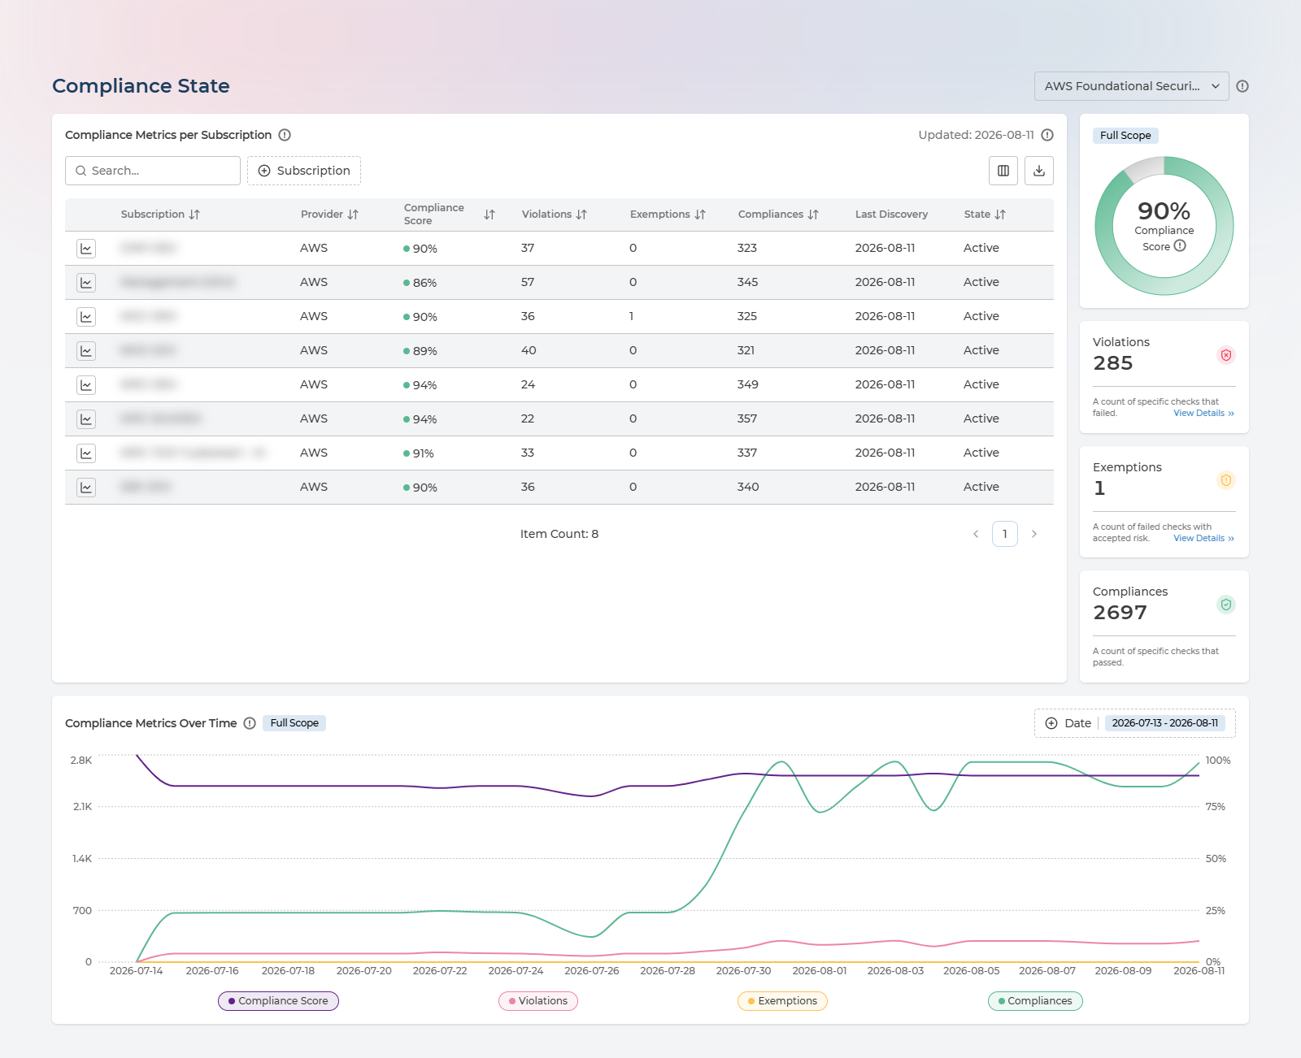Go to the next table page

(x=1034, y=534)
